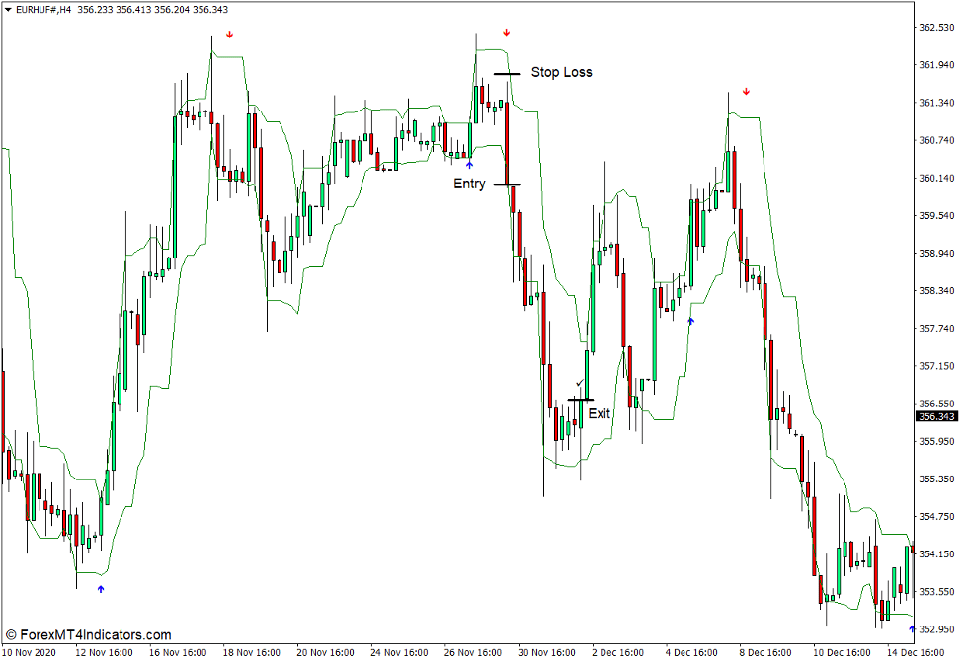The height and width of the screenshot is (663, 965).
Task: Click the red sell arrow near Stop Loss
Action: point(507,31)
